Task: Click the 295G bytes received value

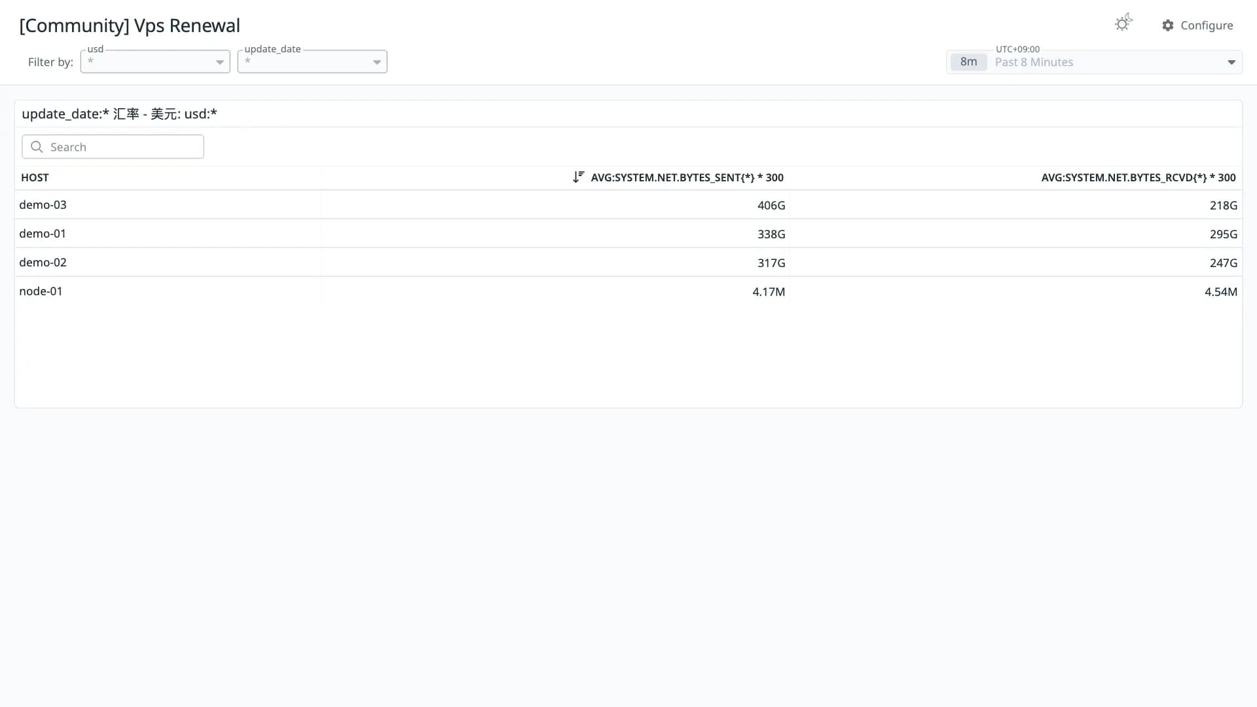Action: 1224,234
